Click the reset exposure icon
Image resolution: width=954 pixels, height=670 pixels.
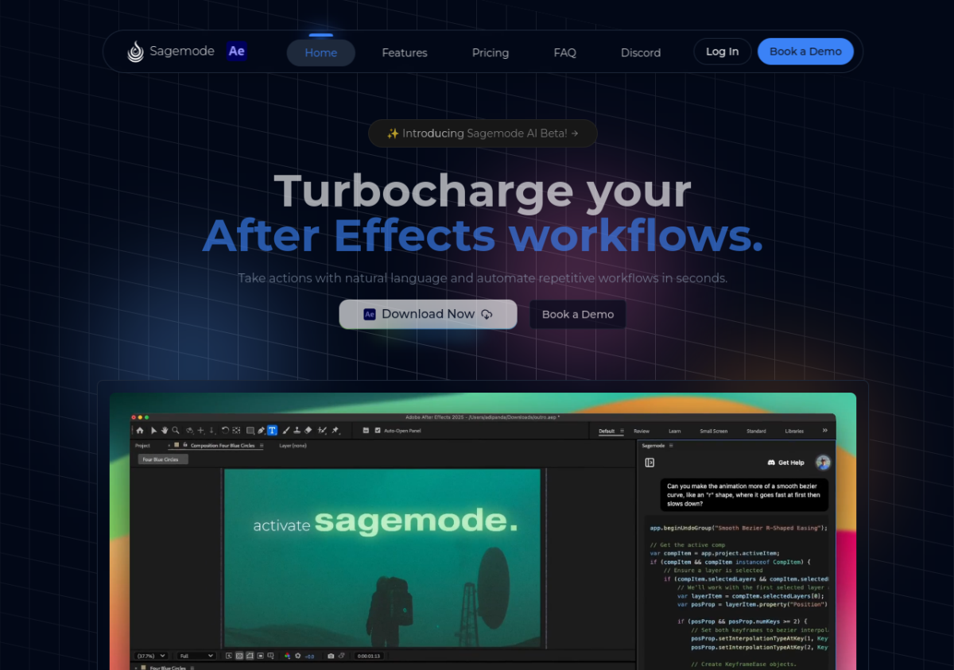point(297,656)
